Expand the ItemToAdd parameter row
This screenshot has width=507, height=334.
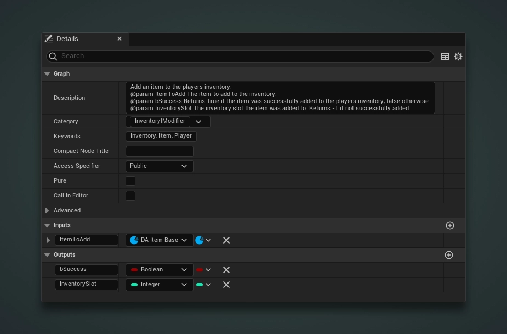point(48,240)
